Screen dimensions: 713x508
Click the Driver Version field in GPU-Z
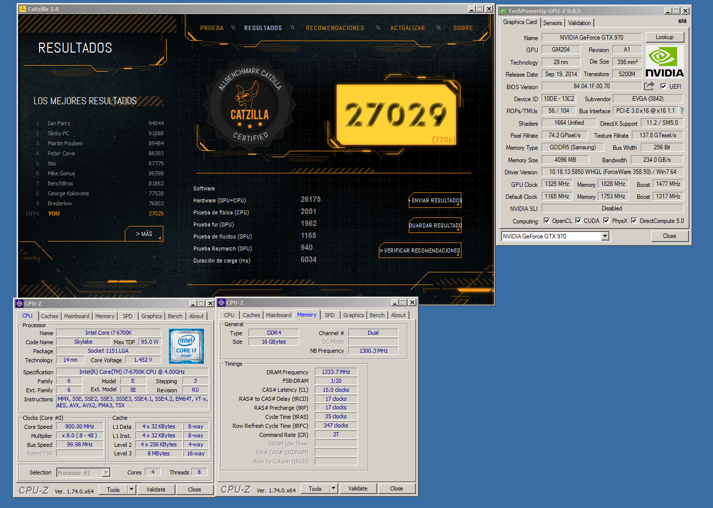(x=612, y=172)
